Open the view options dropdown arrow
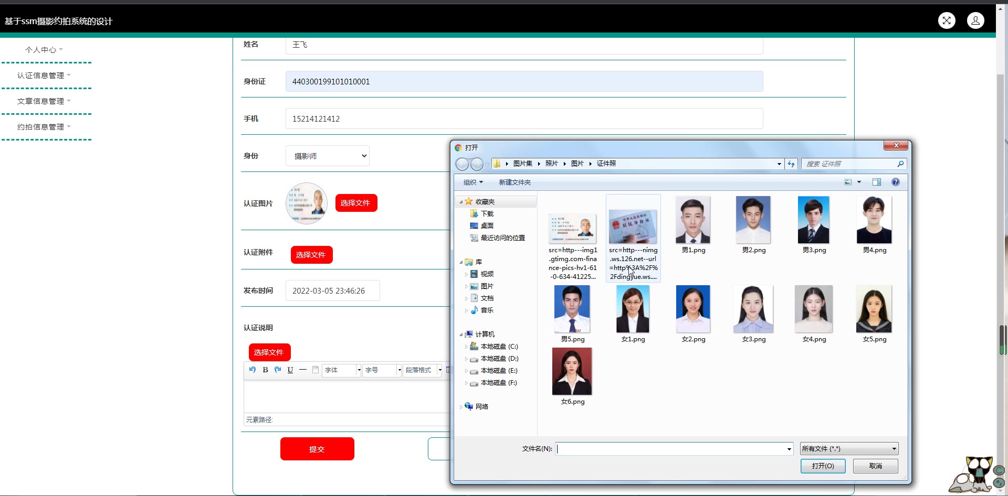The height and width of the screenshot is (496, 1008). point(859,182)
